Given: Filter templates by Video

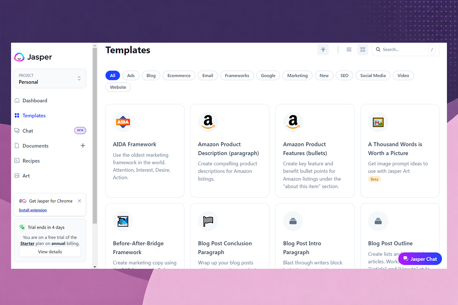Looking at the screenshot, I should [x=403, y=75].
